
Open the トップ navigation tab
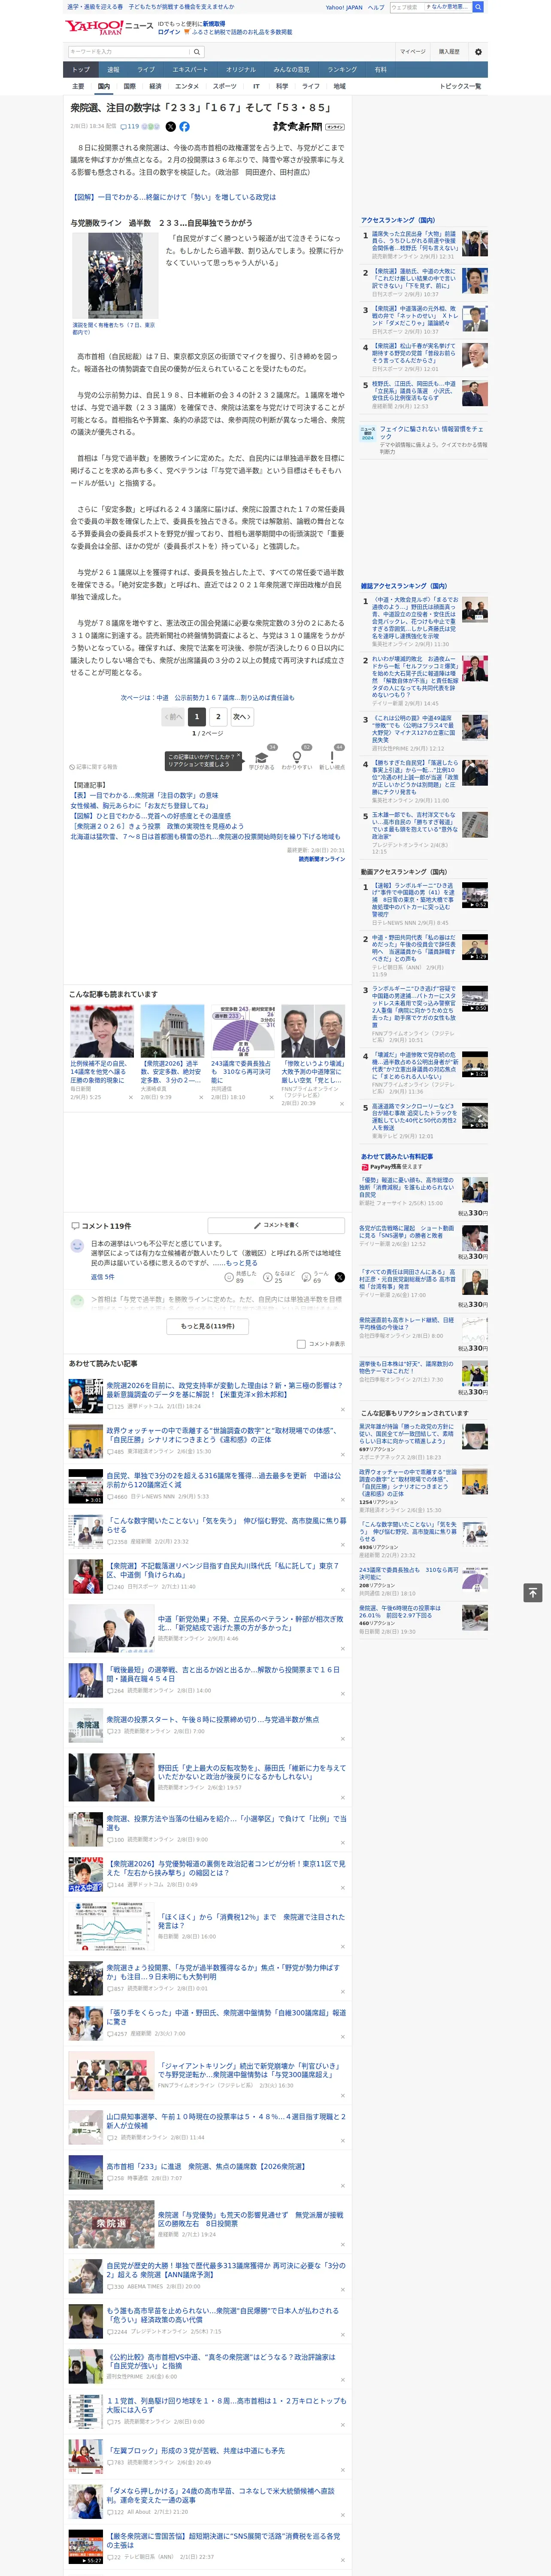pyautogui.click(x=81, y=70)
